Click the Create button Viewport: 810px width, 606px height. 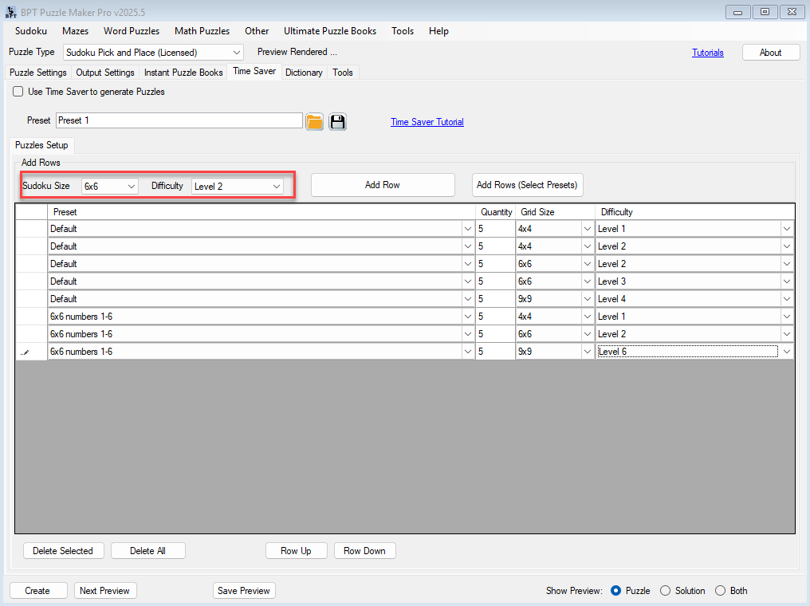pyautogui.click(x=37, y=591)
